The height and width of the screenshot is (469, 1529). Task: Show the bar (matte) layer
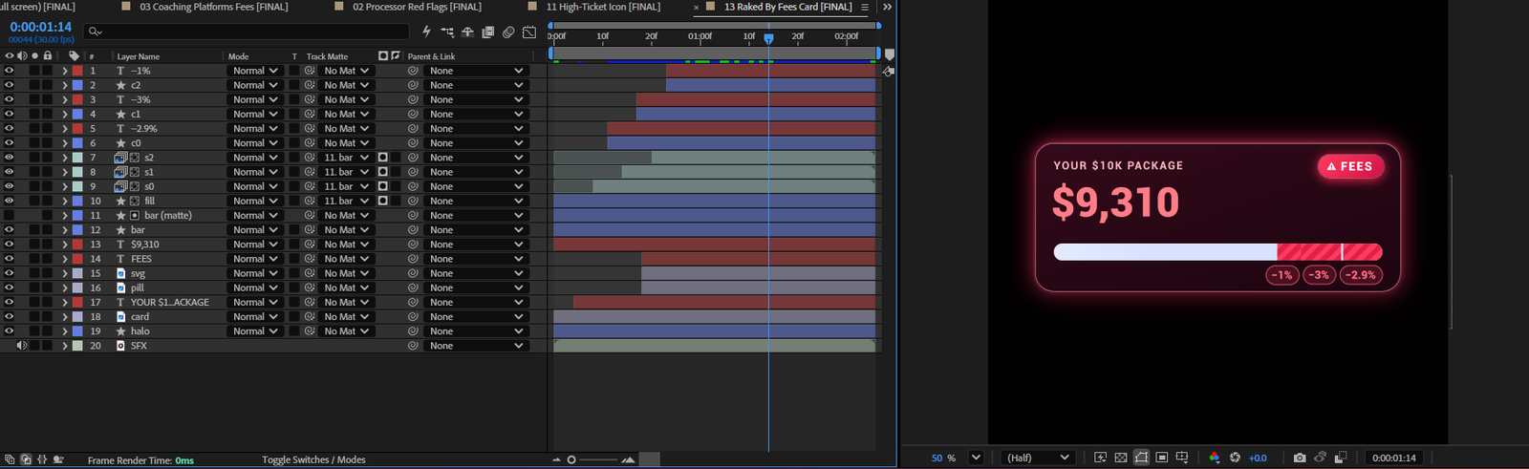click(10, 216)
